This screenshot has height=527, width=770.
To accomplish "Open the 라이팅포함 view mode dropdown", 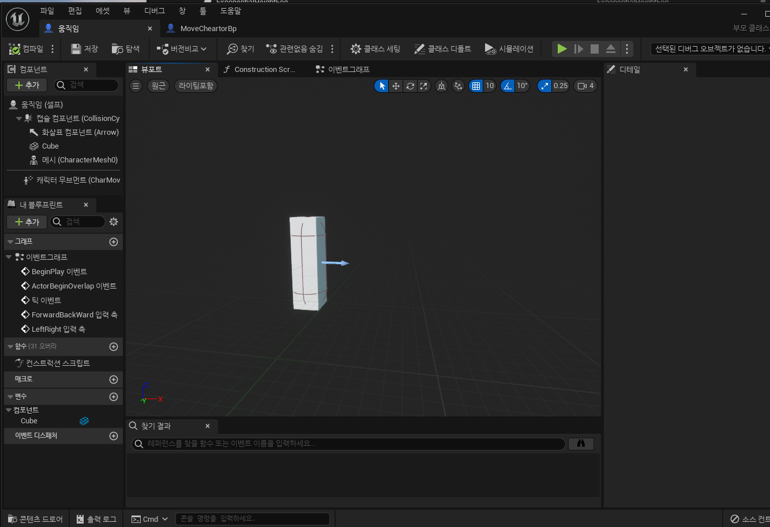I will click(x=196, y=86).
